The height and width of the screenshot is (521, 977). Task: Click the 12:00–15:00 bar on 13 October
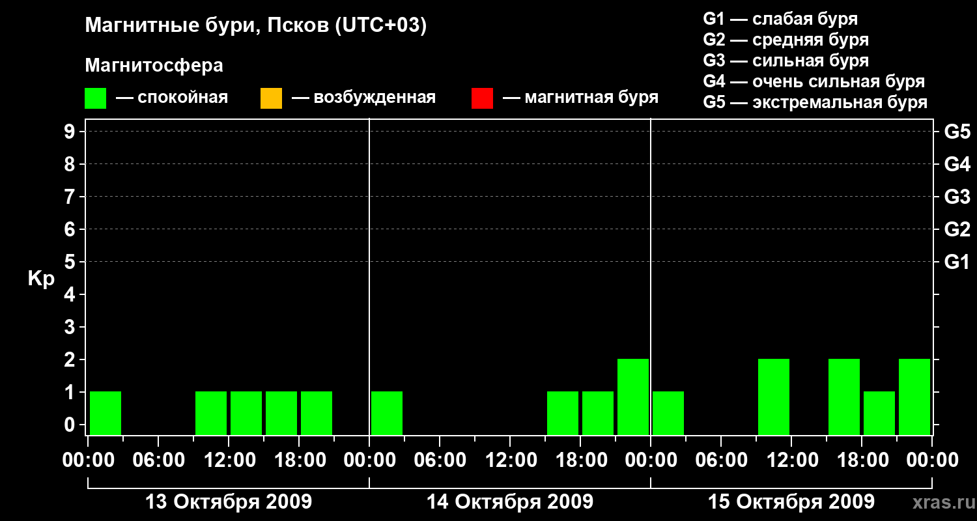[246, 413]
